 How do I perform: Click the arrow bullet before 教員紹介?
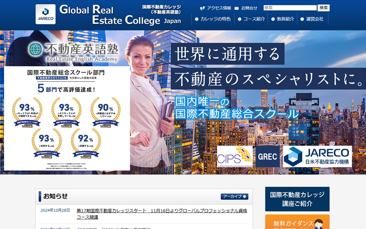pyautogui.click(x=273, y=19)
